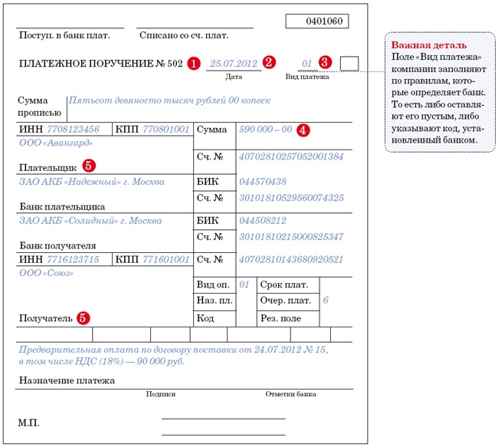Select the date field 25.07.2012

[233, 64]
